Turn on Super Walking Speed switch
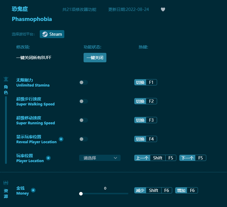 click(84, 101)
